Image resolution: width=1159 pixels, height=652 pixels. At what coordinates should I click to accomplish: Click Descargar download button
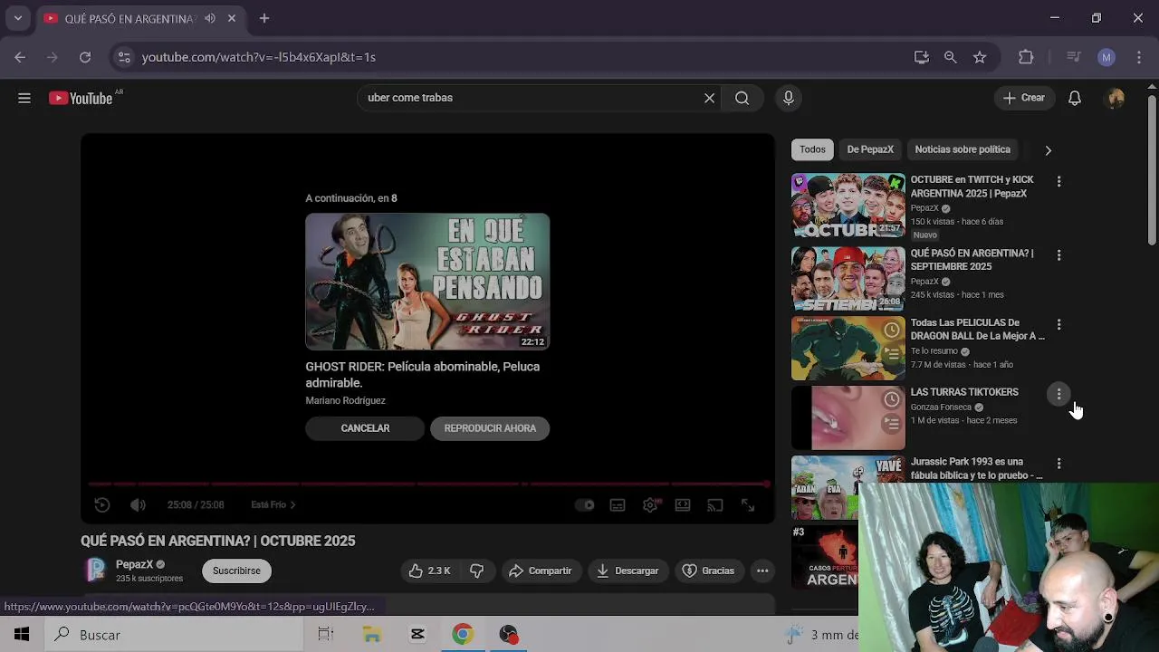point(627,570)
